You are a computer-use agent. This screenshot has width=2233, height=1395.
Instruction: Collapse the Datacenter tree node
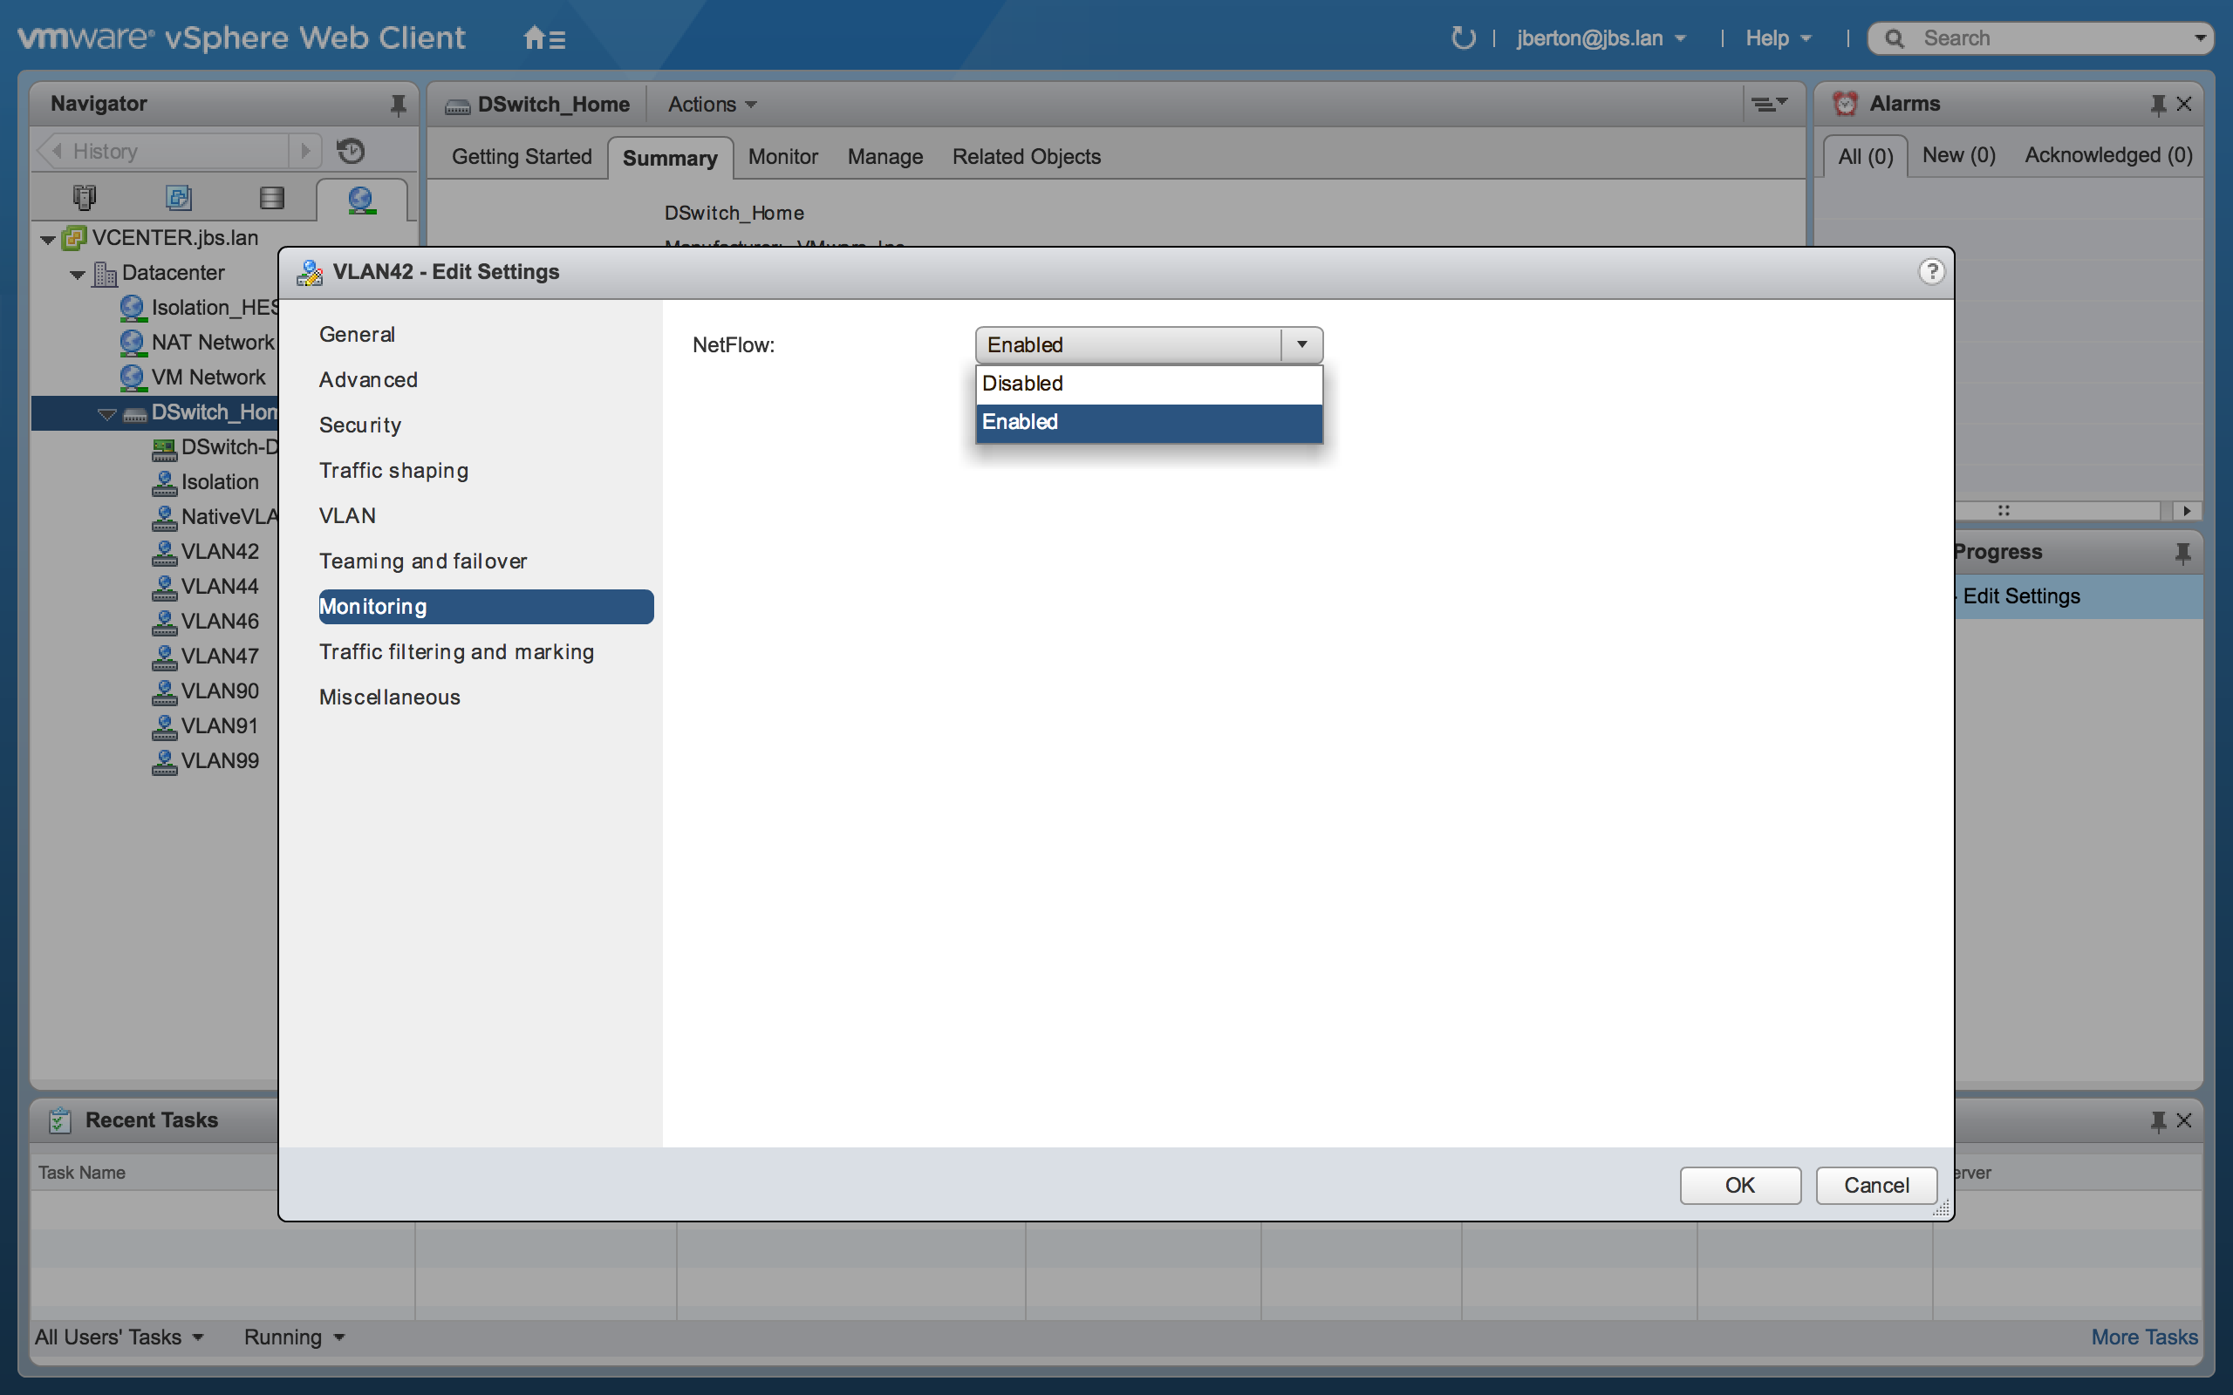(x=78, y=275)
